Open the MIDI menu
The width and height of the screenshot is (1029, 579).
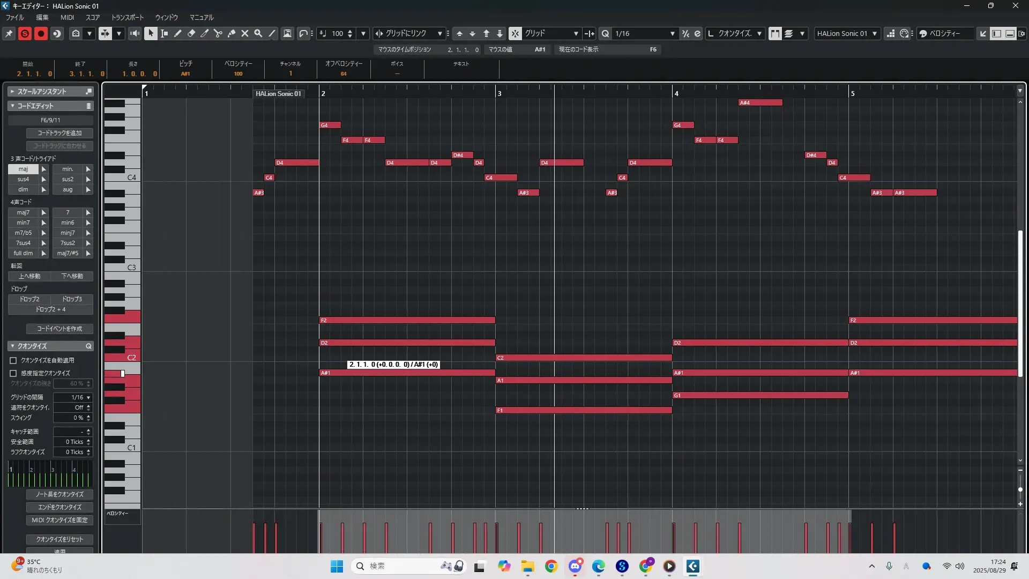tap(67, 17)
